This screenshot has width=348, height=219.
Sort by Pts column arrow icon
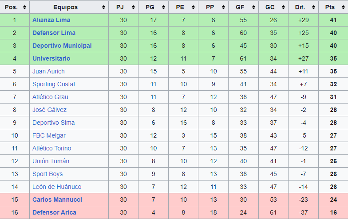point(343,7)
